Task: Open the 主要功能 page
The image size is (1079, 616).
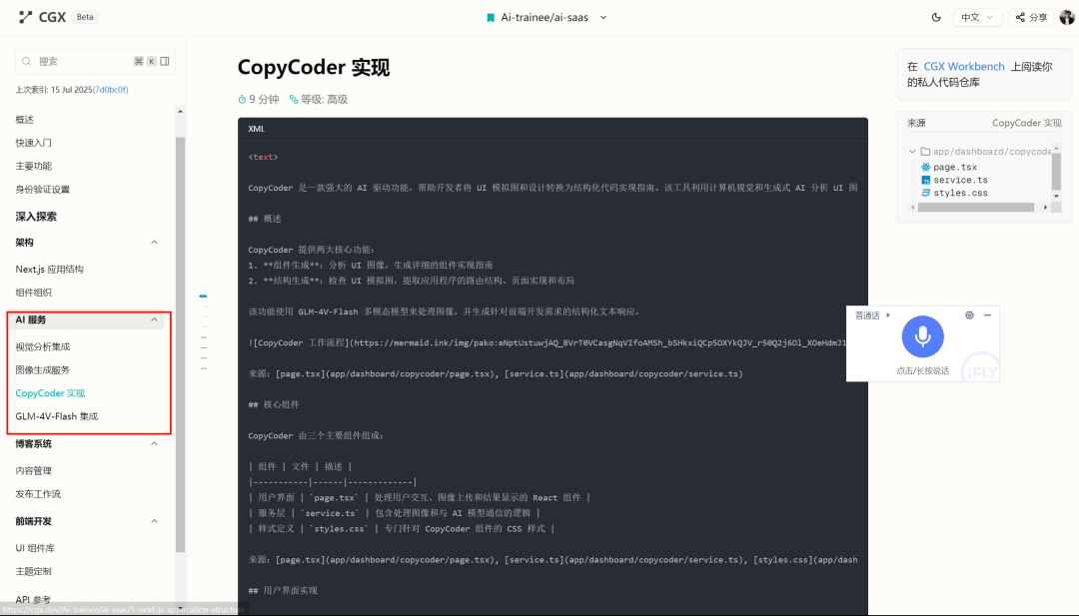Action: pyautogui.click(x=34, y=167)
